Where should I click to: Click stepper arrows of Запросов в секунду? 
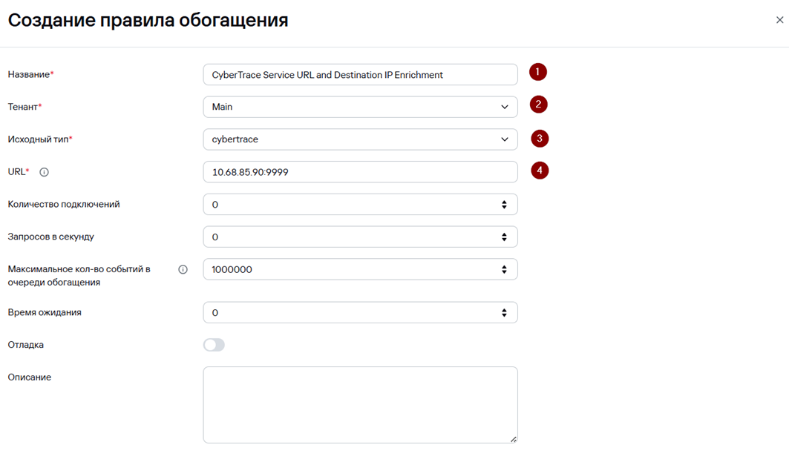point(504,237)
